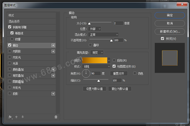Click the trash delete effect icon
This screenshot has height=126, width=190.
pos(56,117)
